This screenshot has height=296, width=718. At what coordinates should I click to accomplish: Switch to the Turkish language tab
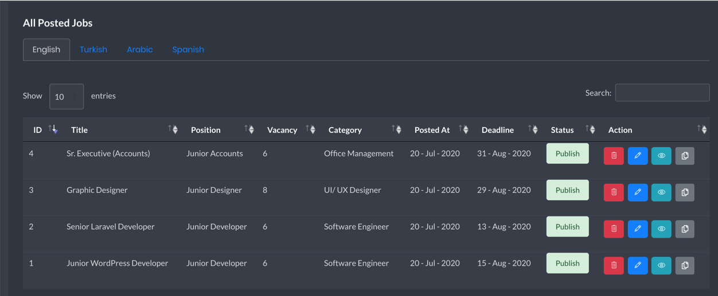point(93,49)
